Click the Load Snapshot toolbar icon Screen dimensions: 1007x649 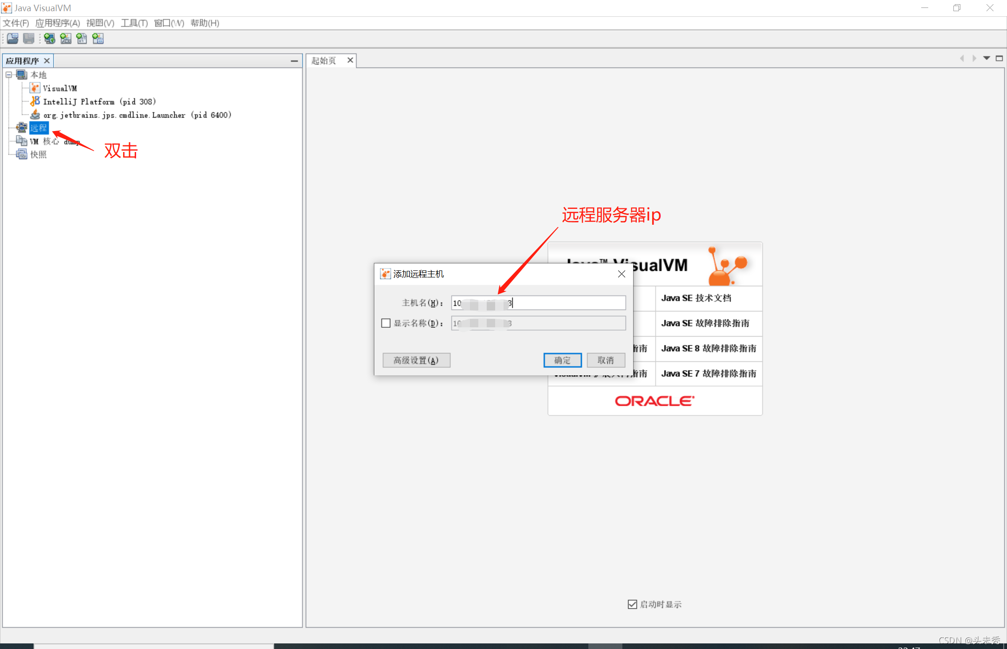click(x=13, y=39)
